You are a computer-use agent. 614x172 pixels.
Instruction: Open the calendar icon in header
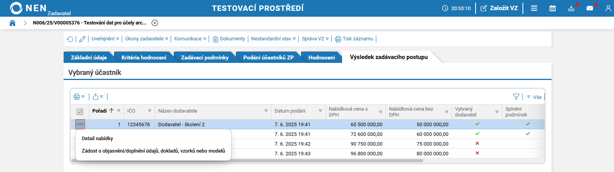553,8
